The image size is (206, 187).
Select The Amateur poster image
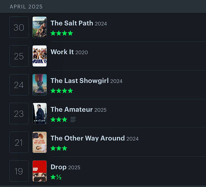tap(40, 113)
